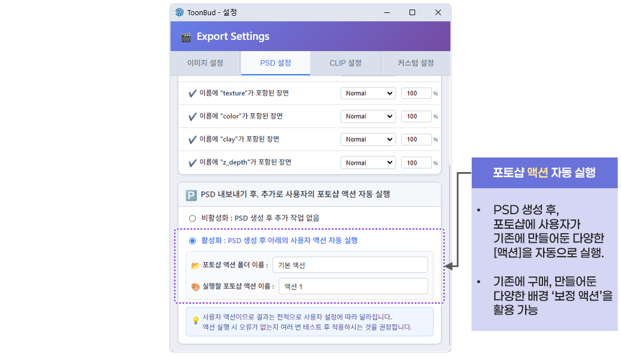The image size is (621, 356).
Task: Open the Normal blend dropdown for the clay row
Action: pyautogui.click(x=368, y=139)
